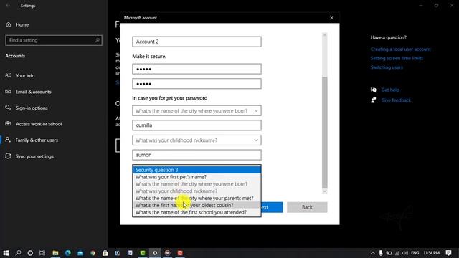Open Cortana circle on the taskbar
This screenshot has width=459, height=258.
coord(30,253)
